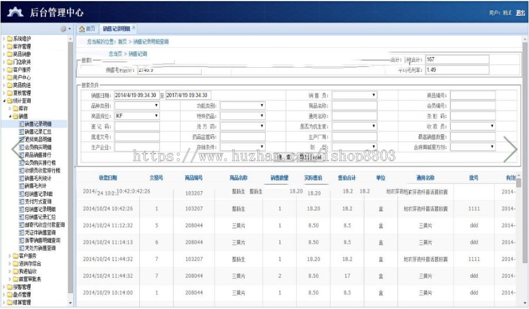
Task: Open the 收款员 dropdown
Action: tap(473, 127)
